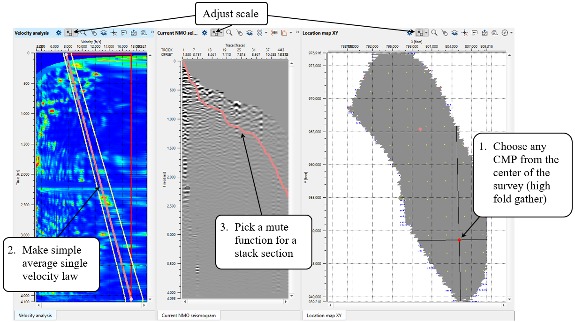
Task: Click scroll-left arrow under NMO seismogram
Action: 185,301
